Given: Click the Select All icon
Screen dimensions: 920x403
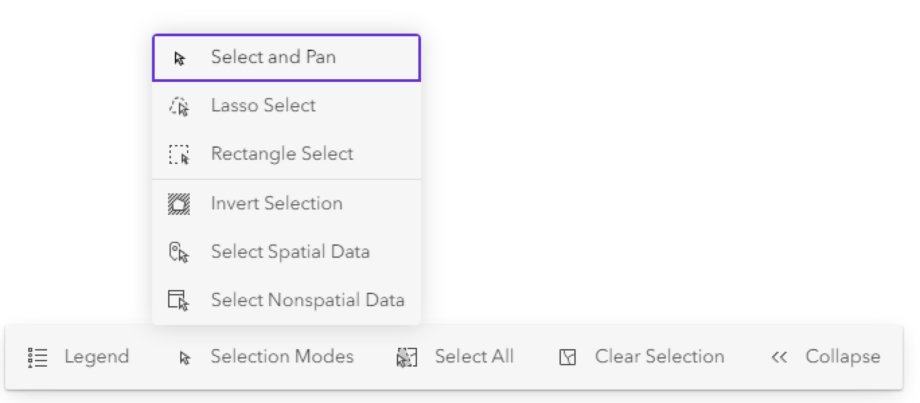Looking at the screenshot, I should [x=407, y=357].
